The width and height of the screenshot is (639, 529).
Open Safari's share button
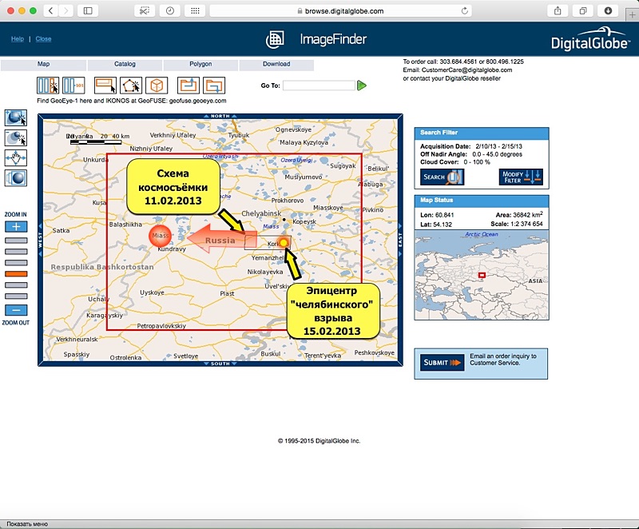tap(558, 11)
